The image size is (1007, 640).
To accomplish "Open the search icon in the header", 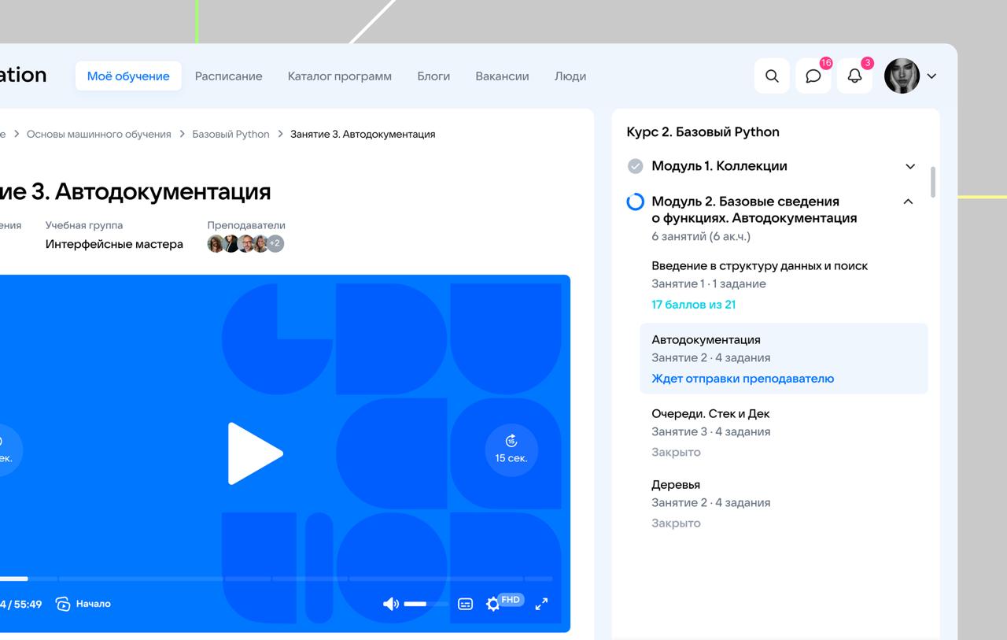I will [x=772, y=76].
